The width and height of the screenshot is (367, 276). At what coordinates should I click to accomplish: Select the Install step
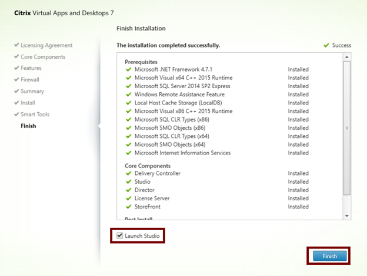pyautogui.click(x=28, y=103)
